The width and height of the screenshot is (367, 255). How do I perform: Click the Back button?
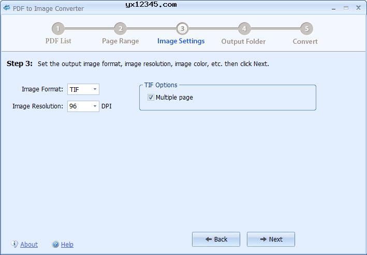(x=216, y=239)
